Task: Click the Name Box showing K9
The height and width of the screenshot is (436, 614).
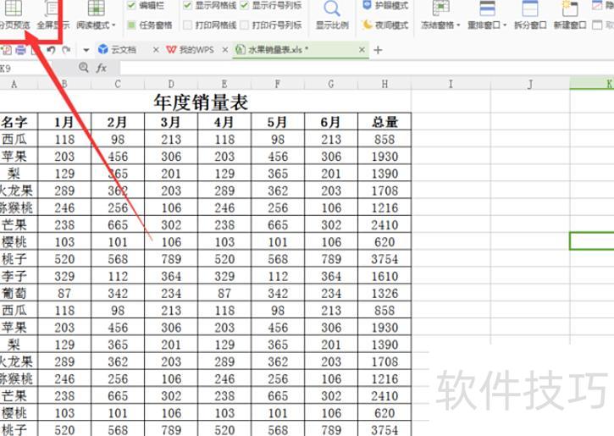Action: pos(25,69)
